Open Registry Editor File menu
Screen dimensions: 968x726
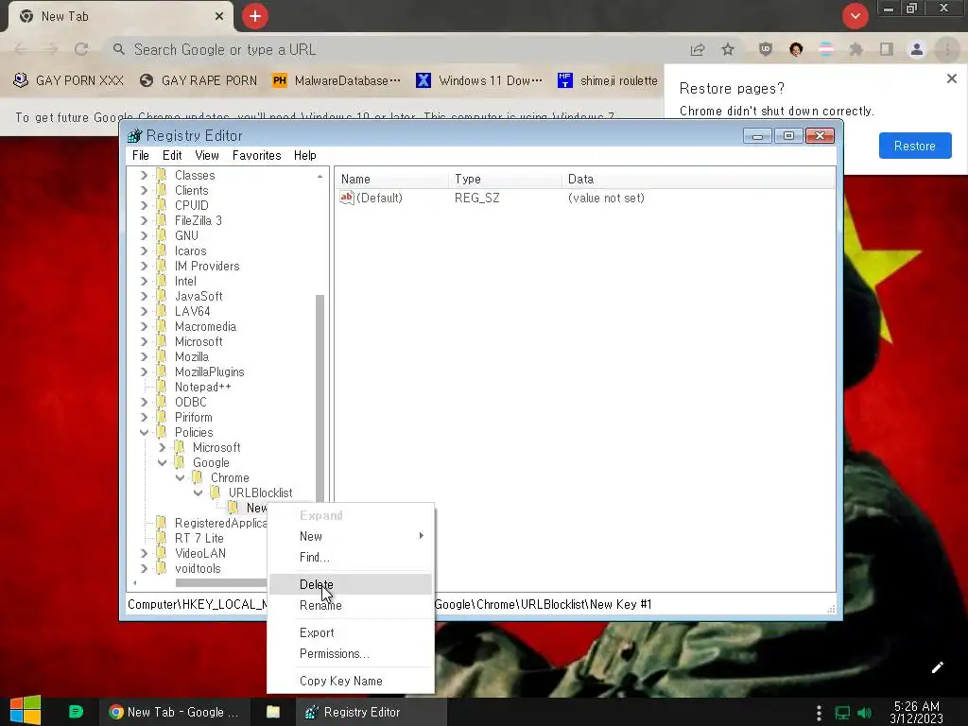pos(141,155)
